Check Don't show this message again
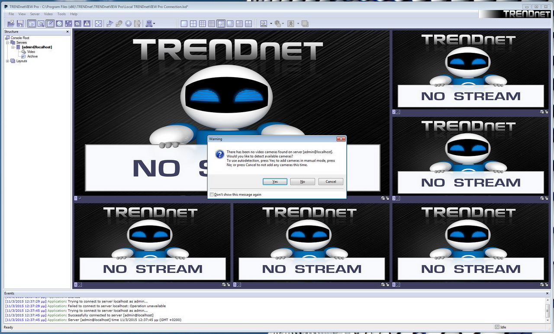This screenshot has width=554, height=334. pyautogui.click(x=212, y=195)
